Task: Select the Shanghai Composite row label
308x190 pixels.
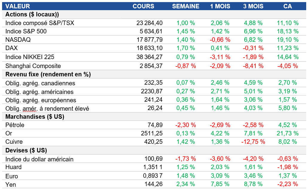Action: tap(33, 66)
